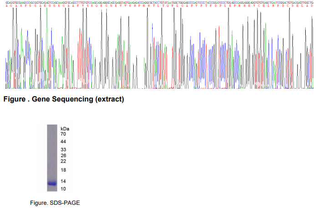Screen dimensions: 318x208
Task: Click the kDa unit label
Action: pos(65,129)
